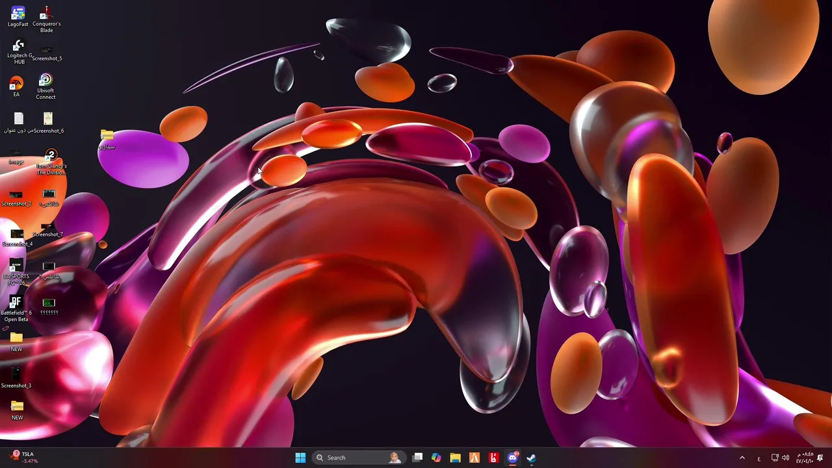Click the taskbar Search box
Screen dimensions: 832x468
[358, 458]
